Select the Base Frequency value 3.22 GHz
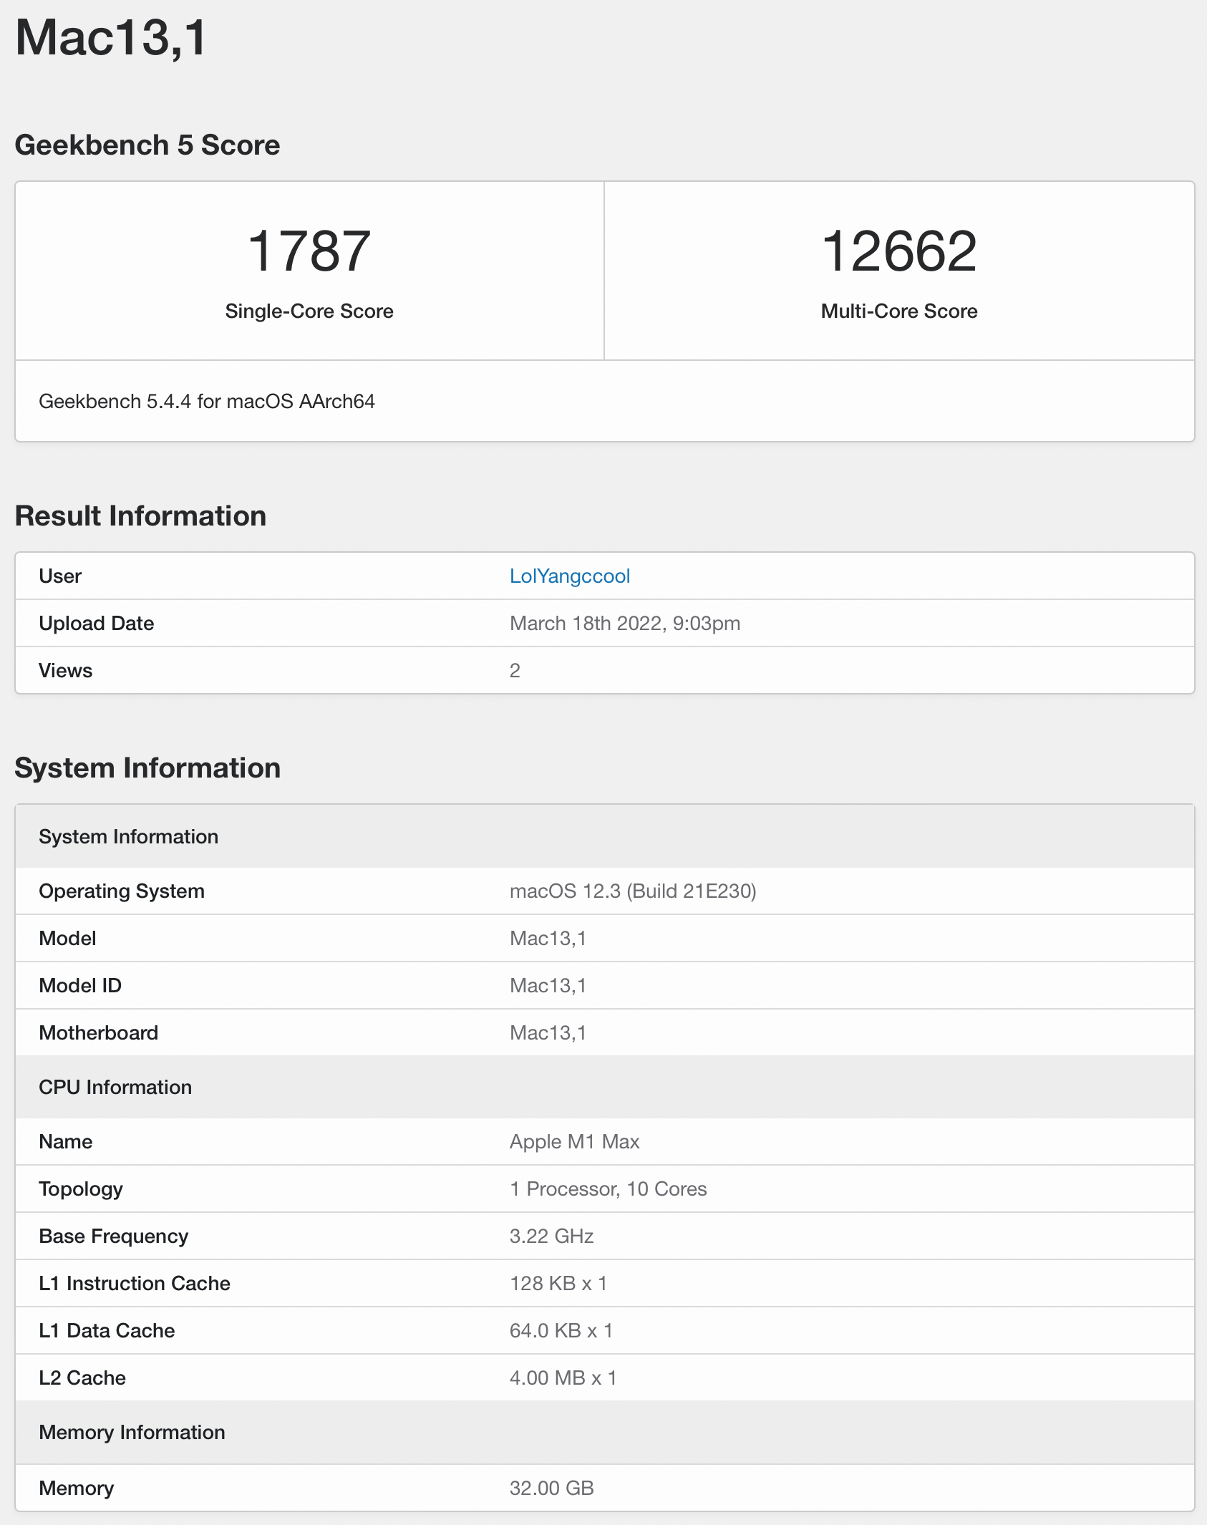Screen dimensions: 1207x1525 [551, 1236]
